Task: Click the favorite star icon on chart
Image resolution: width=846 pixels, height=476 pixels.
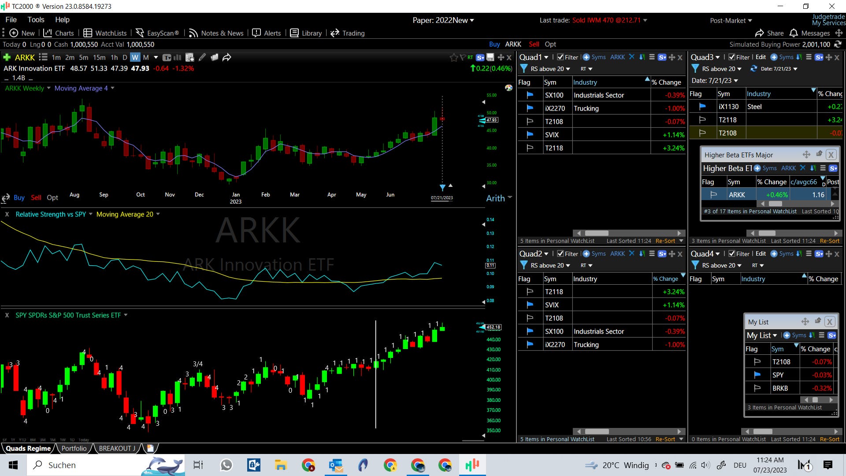Action: click(x=453, y=57)
